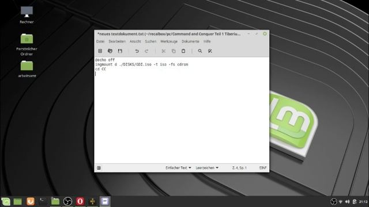Toggle the EINF insert mode indicator
Screen dimensions: 369x207
click(x=263, y=168)
